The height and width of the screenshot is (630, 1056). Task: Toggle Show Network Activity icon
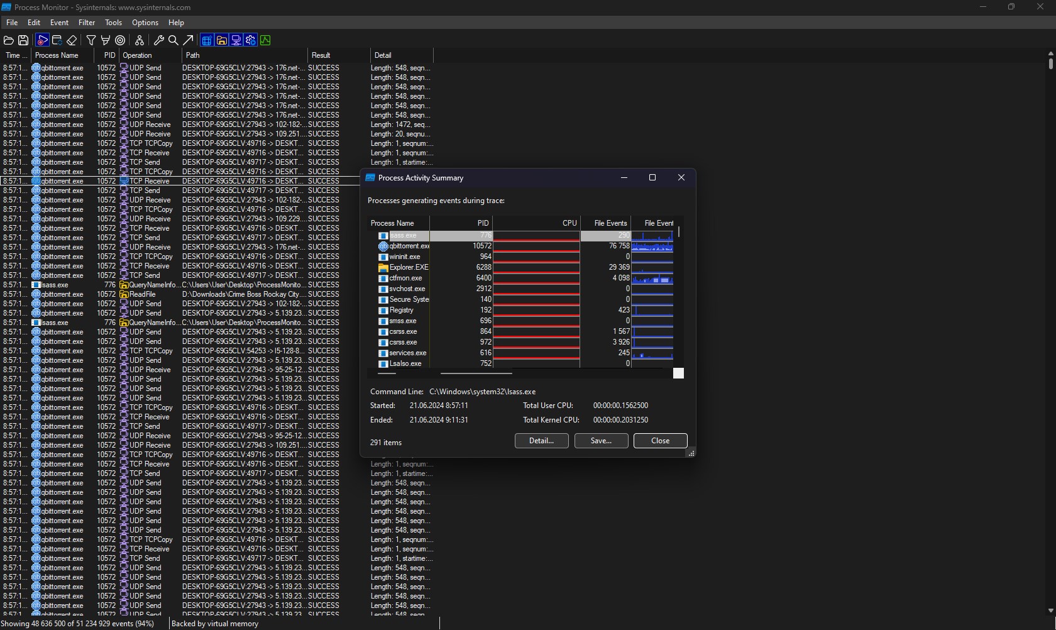pos(236,40)
